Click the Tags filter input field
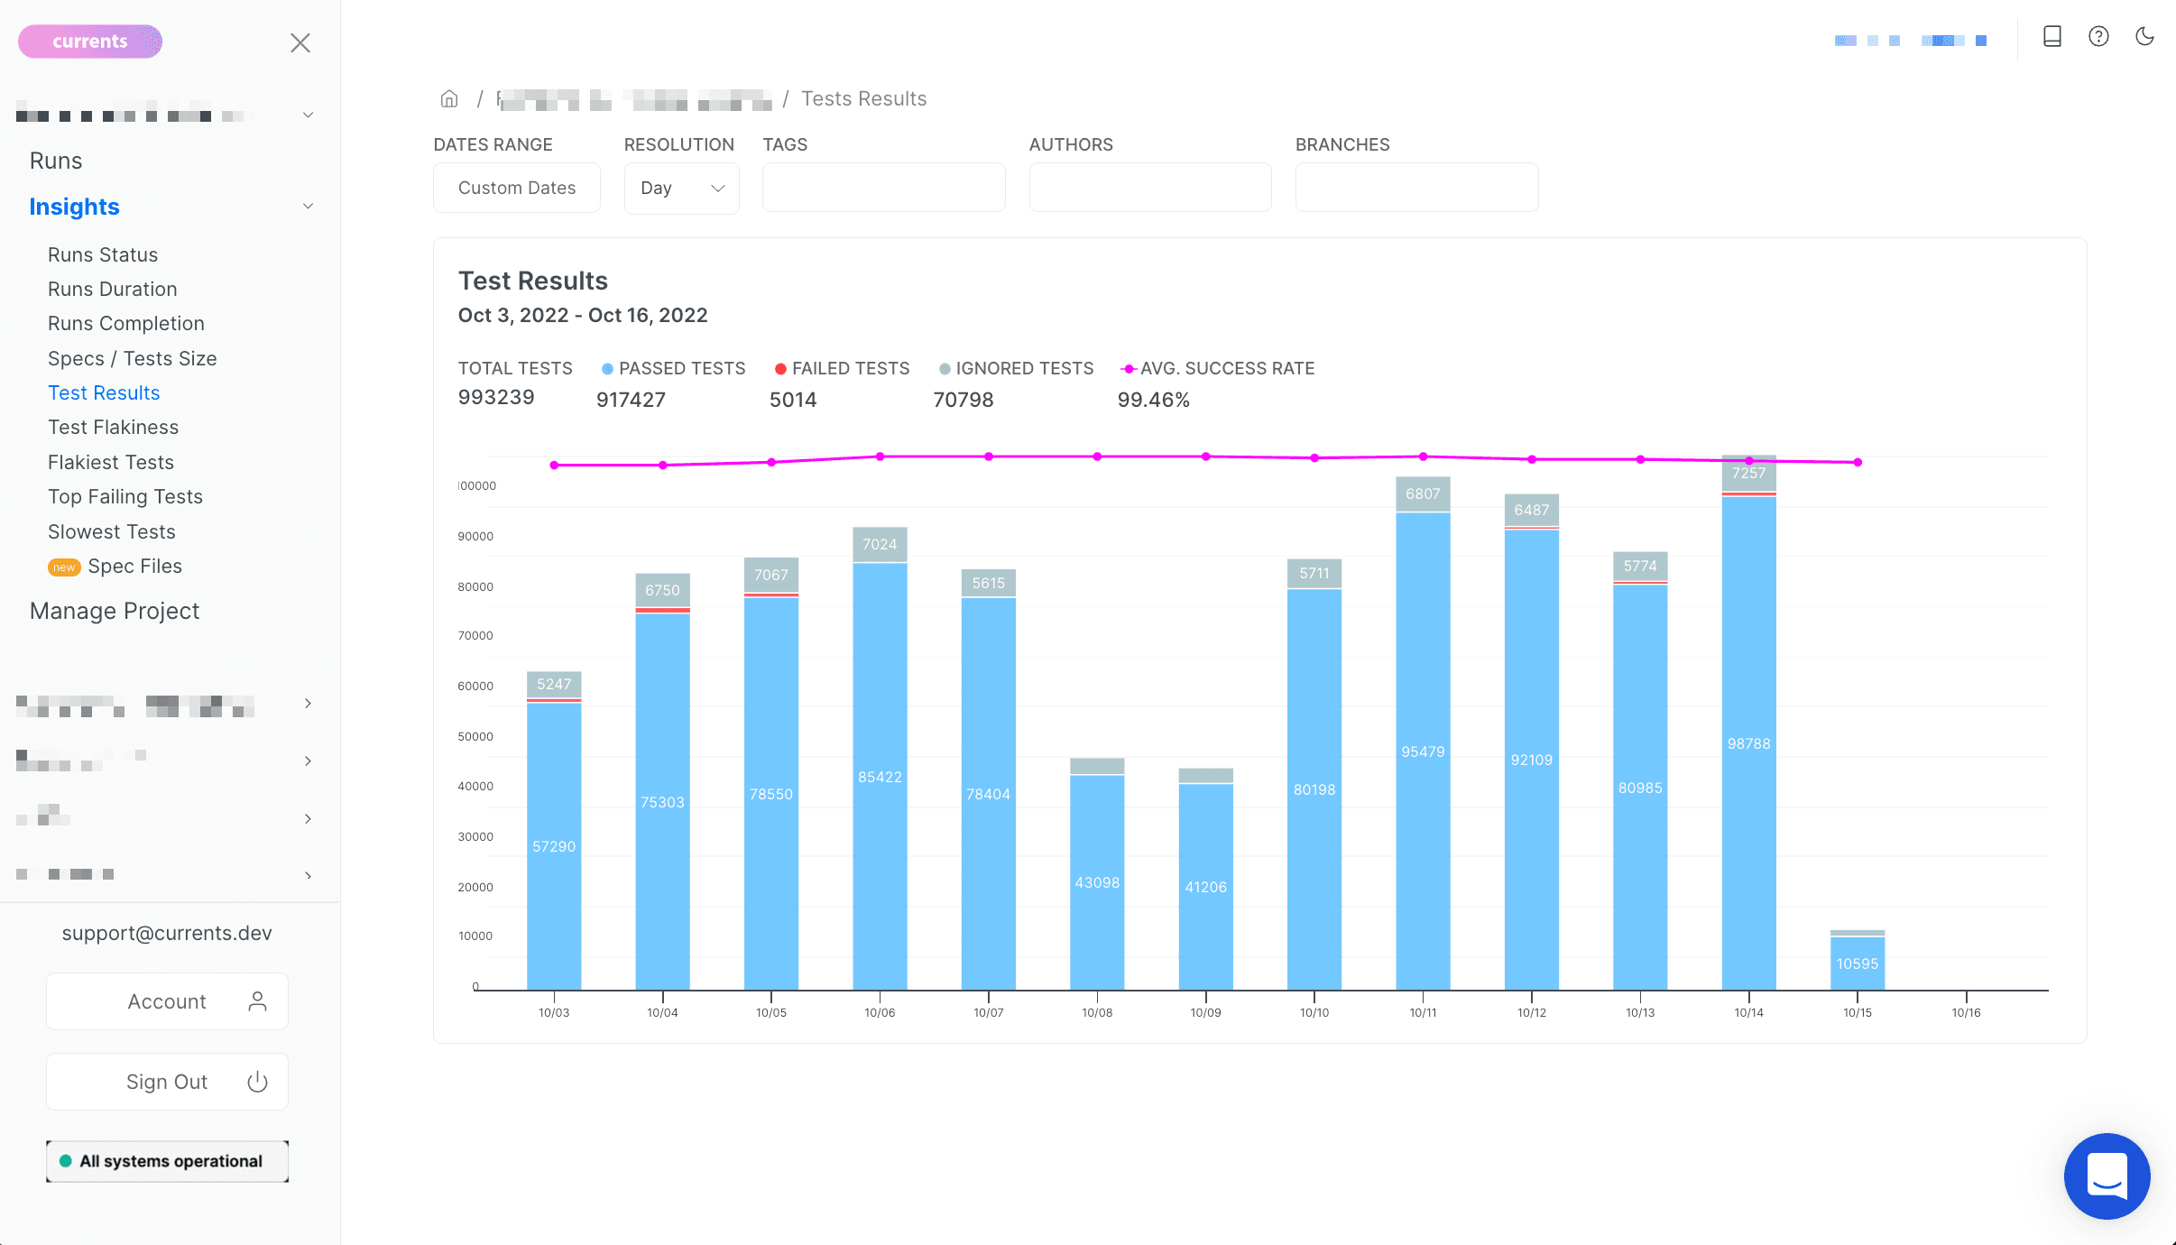This screenshot has width=2176, height=1245. coord(883,188)
